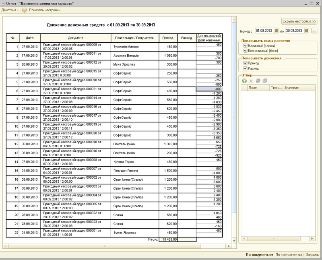322x260 pixels.
Task: Click Показать настройки in the toolbar
Action: coord(45,10)
